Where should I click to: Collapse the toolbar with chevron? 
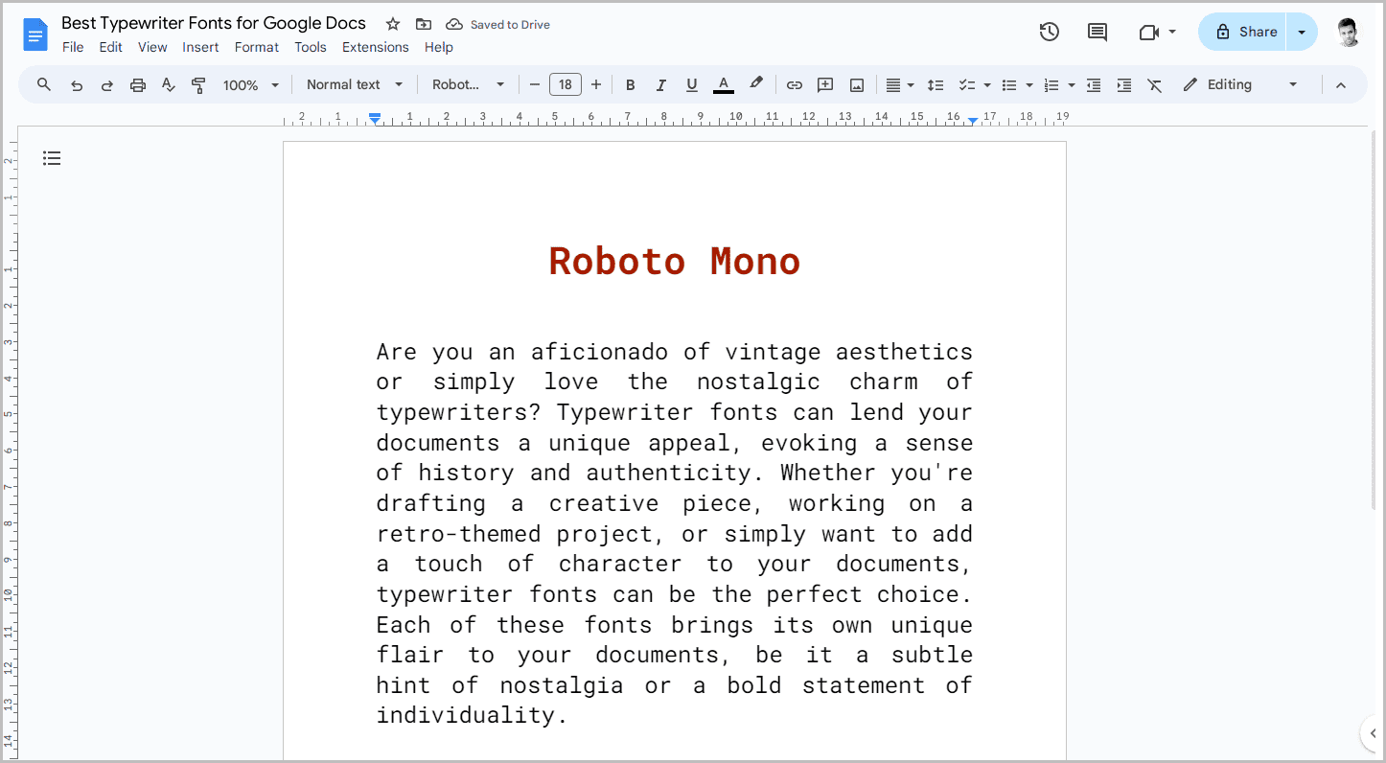point(1341,84)
